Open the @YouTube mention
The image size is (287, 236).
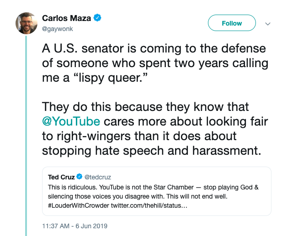click(71, 122)
